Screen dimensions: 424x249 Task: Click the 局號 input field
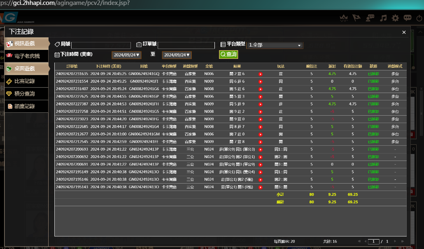[x=101, y=45]
